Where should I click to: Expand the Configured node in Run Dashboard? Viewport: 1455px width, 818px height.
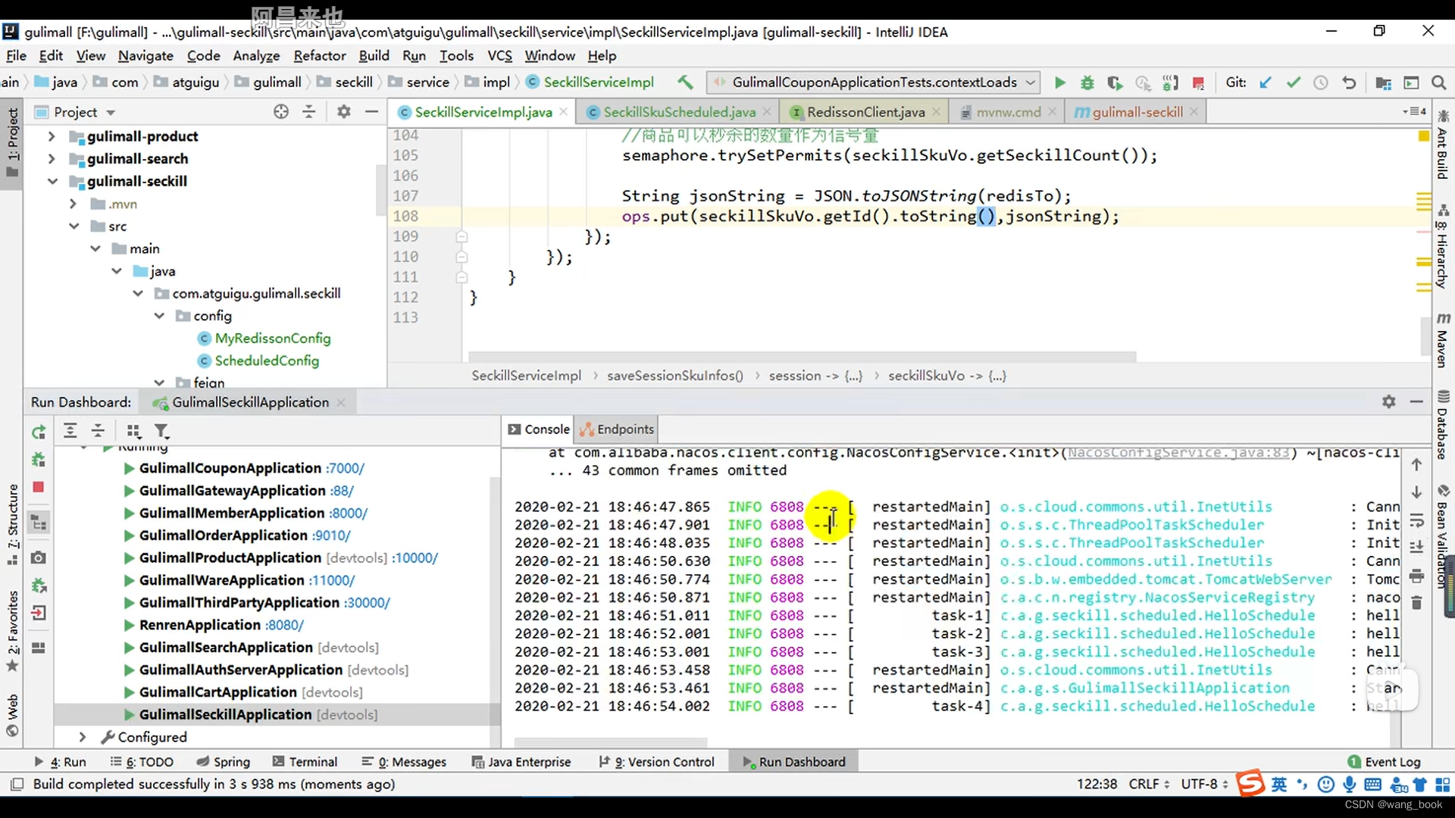click(x=83, y=737)
